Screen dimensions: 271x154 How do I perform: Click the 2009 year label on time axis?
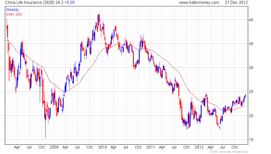tap(54, 147)
